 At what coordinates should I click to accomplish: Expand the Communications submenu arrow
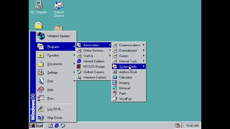click(144, 45)
